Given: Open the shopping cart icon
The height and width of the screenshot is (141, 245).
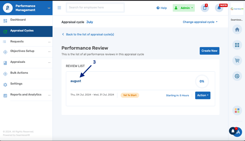Looking at the screenshot, I should [237, 60].
